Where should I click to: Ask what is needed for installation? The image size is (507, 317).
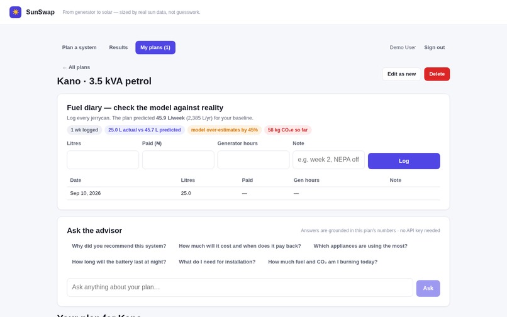tap(217, 262)
